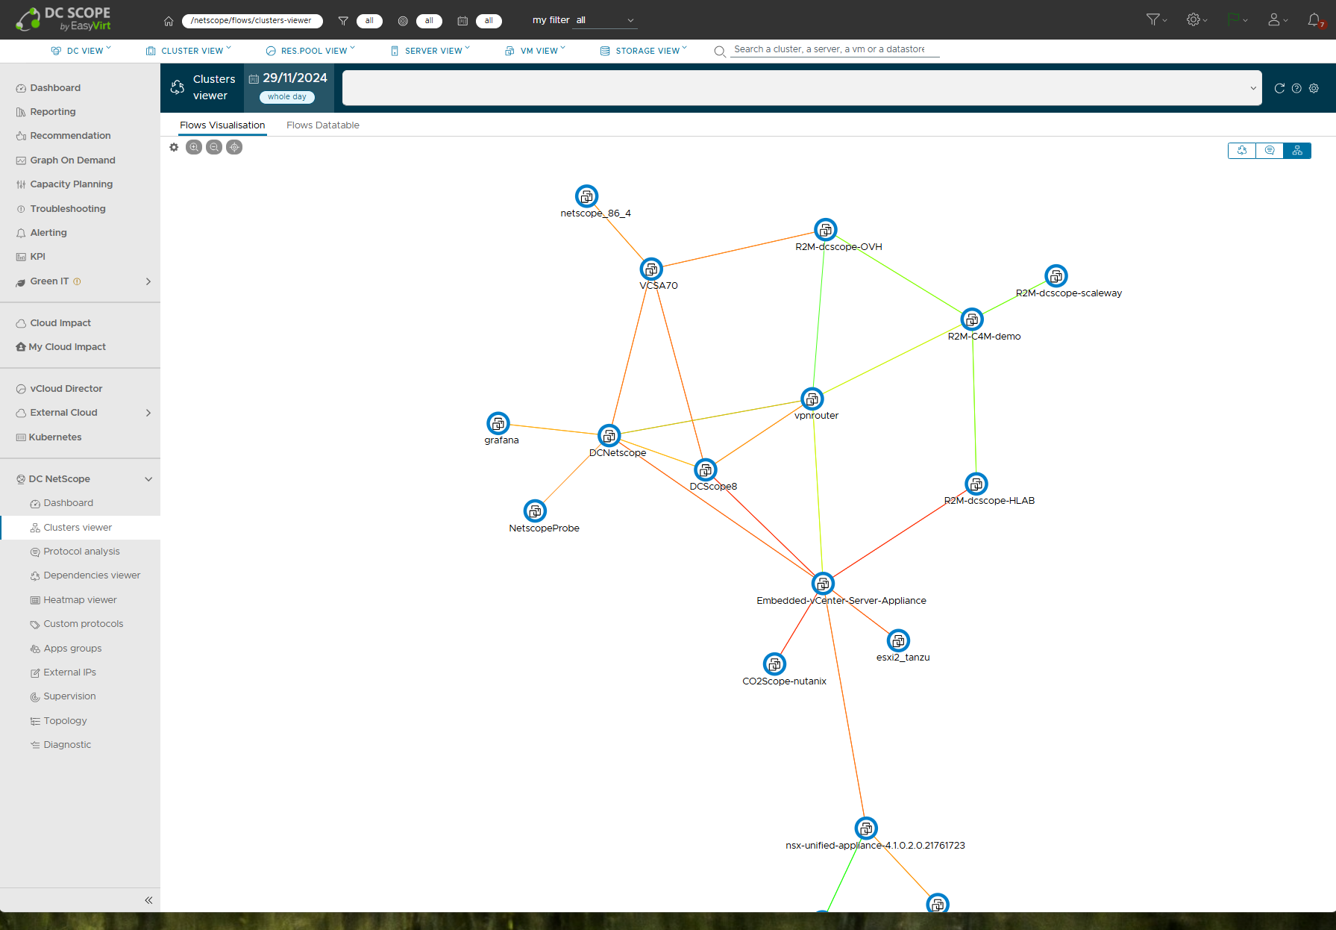Zoom out of the flows graph

point(214,147)
